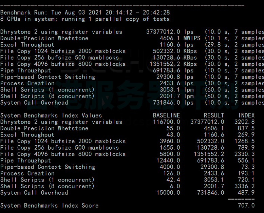The image size is (264, 213).
Task: Click the INDEX column header
Action: [246, 115]
